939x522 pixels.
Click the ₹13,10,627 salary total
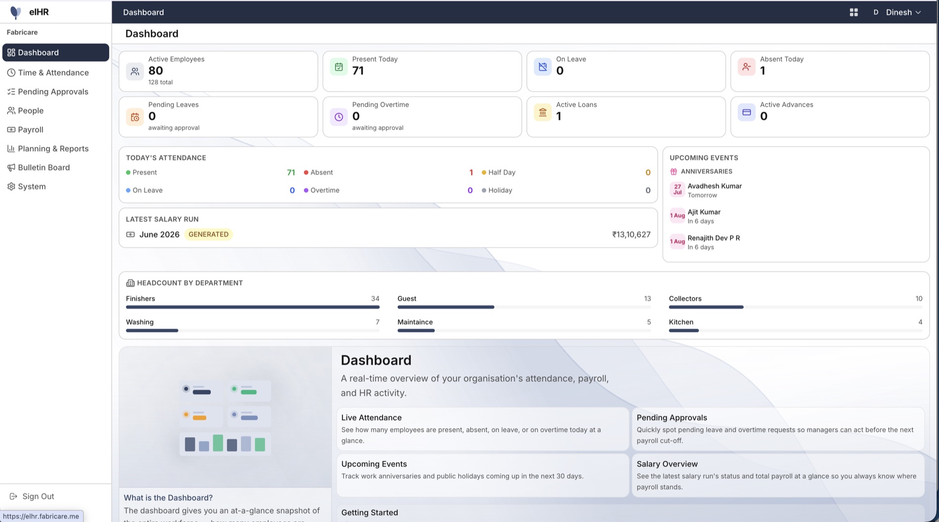[631, 234]
